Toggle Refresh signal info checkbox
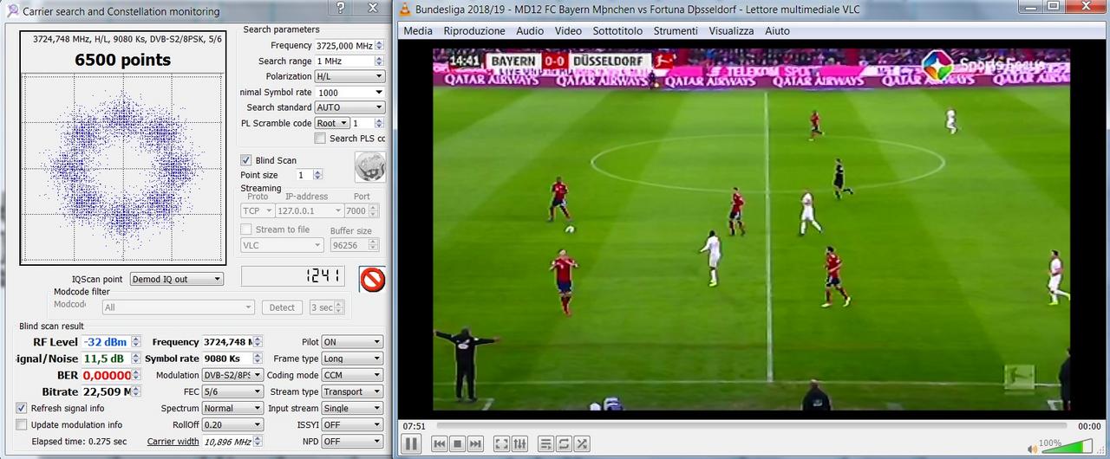This screenshot has width=1110, height=459. (x=22, y=408)
